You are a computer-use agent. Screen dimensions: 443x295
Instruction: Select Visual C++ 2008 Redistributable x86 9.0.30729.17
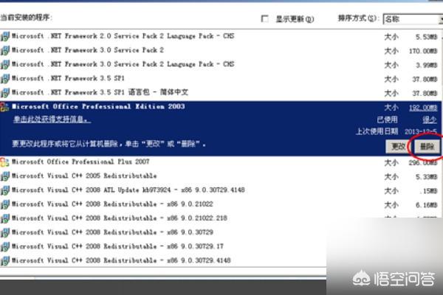[x=117, y=246]
